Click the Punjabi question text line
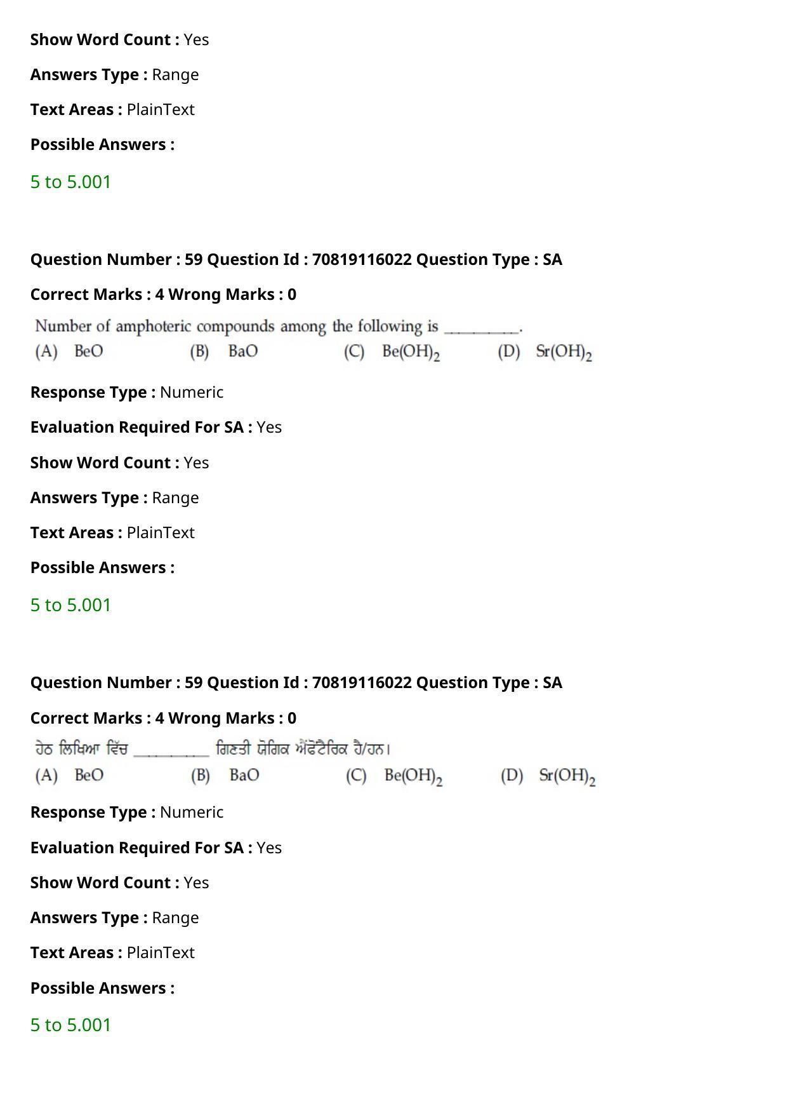This screenshot has height=1115, width=787. point(213,750)
